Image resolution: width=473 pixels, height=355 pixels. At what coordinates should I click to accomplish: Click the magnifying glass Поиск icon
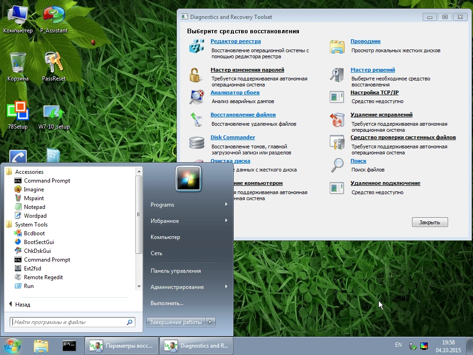click(337, 165)
